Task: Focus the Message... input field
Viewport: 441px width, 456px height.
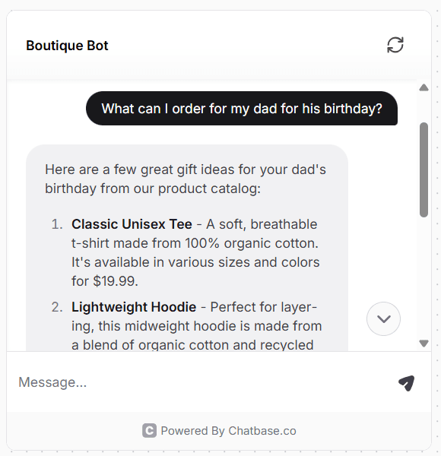Action: [x=204, y=382]
